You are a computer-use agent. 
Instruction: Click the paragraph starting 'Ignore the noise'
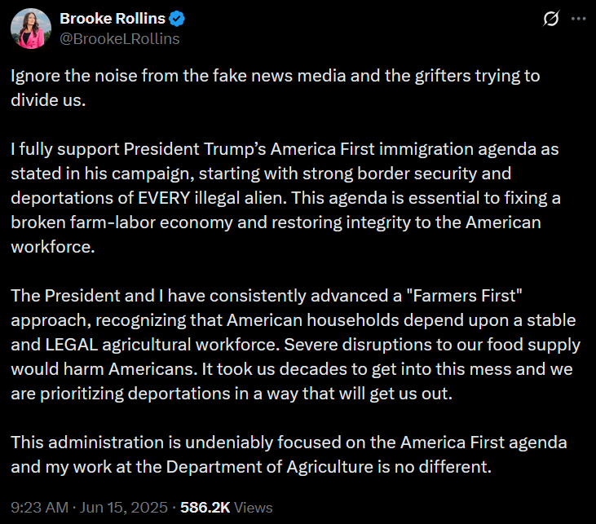(x=276, y=88)
